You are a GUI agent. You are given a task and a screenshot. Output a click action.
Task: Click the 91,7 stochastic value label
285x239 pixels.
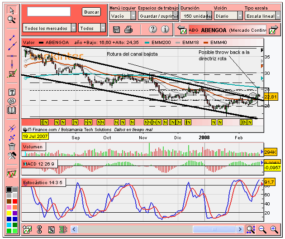coord(269,182)
